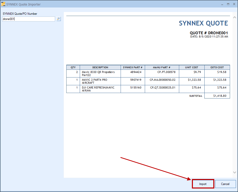The image size is (238, 192).
Task: Click the Import button
Action: pyautogui.click(x=203, y=184)
